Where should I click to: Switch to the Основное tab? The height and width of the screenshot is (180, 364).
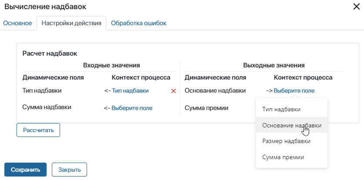pyautogui.click(x=17, y=23)
